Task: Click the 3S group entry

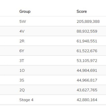Action: [22, 80]
